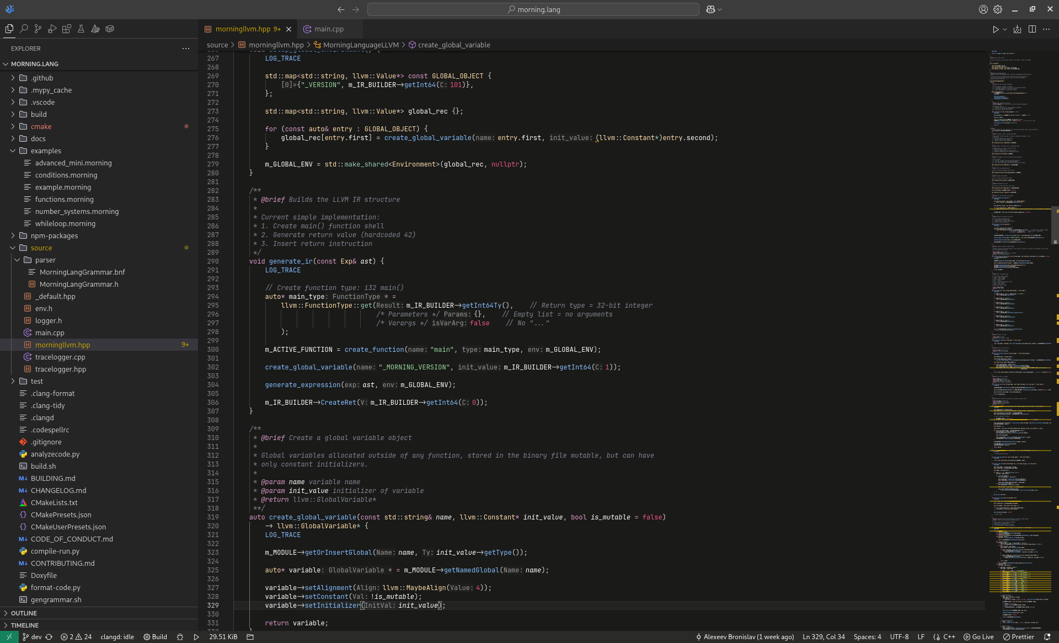
Task: Open errors and warnings problems indicator
Action: point(76,637)
